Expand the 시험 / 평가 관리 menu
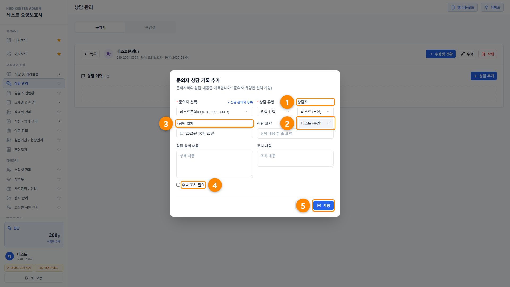The image size is (510, 287). [34, 121]
